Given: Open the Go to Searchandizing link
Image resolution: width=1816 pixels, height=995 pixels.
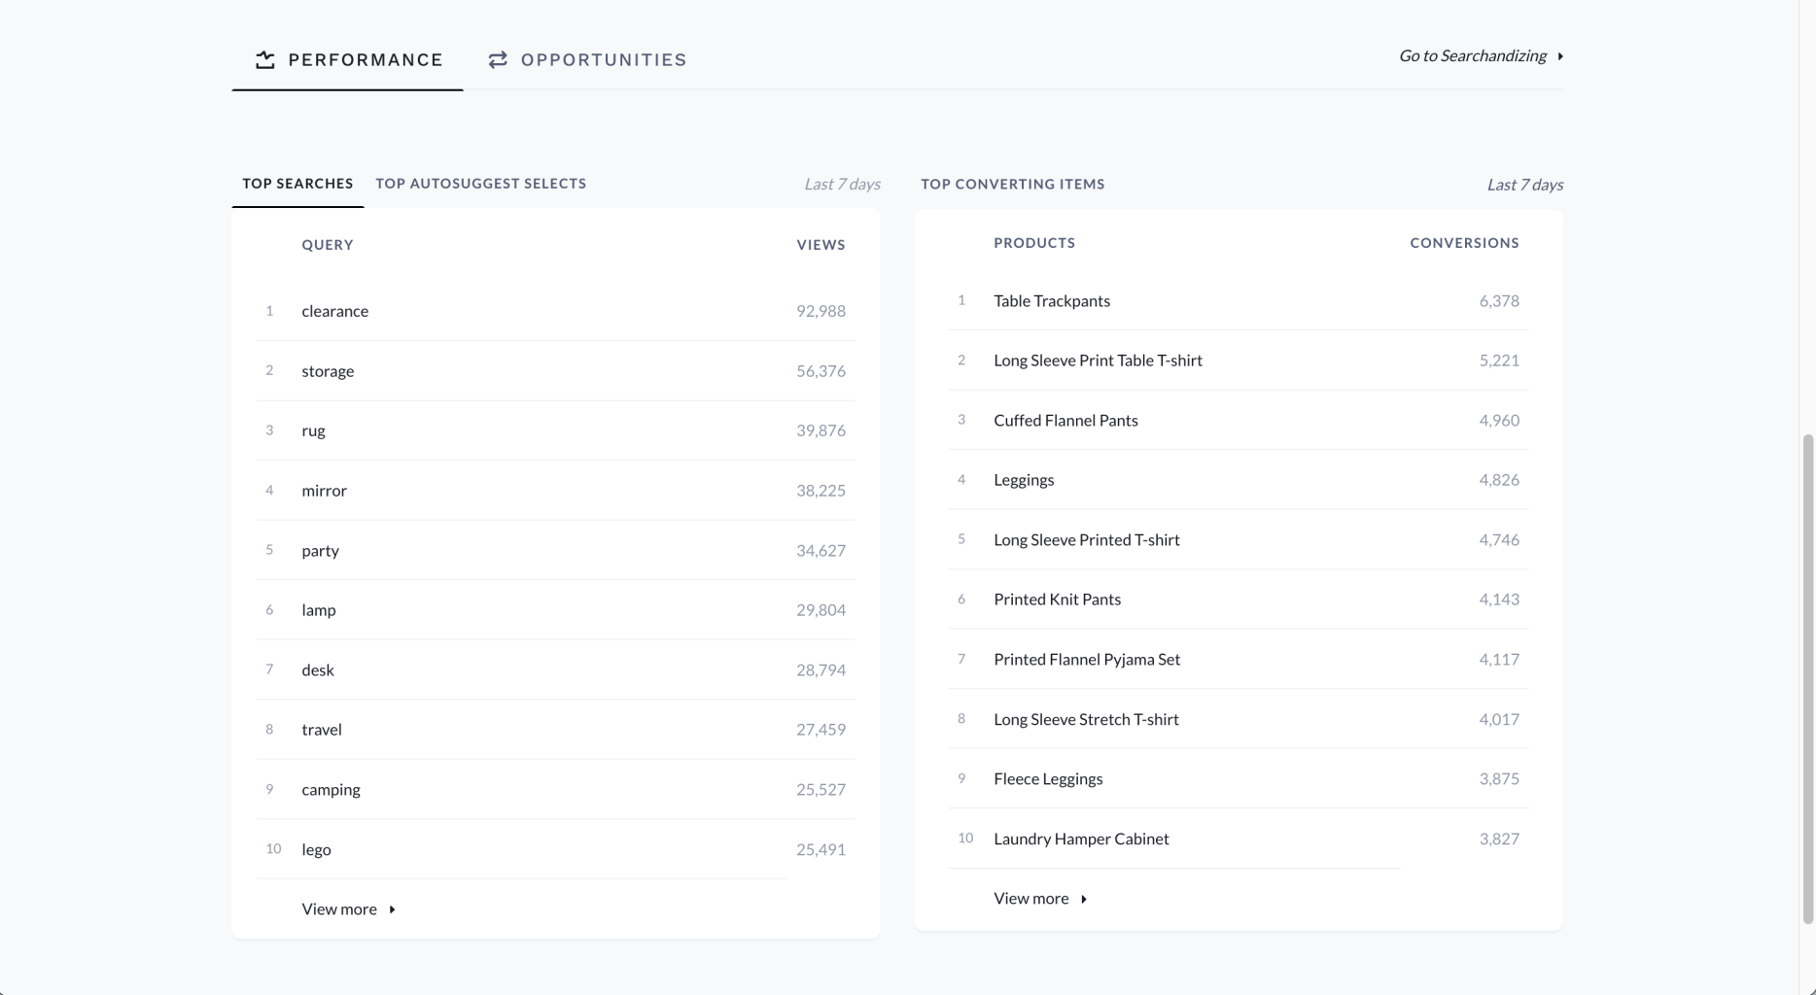Looking at the screenshot, I should (1482, 55).
